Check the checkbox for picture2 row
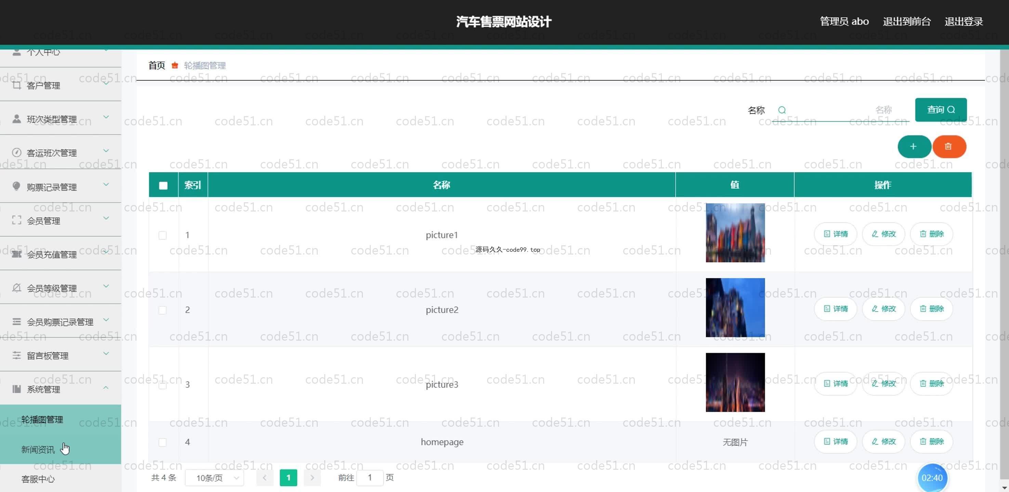Viewport: 1009px width, 492px height. (162, 310)
